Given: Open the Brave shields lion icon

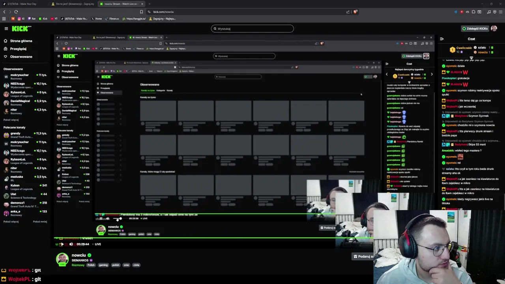Looking at the screenshot, I should pyautogui.click(x=355, y=12).
